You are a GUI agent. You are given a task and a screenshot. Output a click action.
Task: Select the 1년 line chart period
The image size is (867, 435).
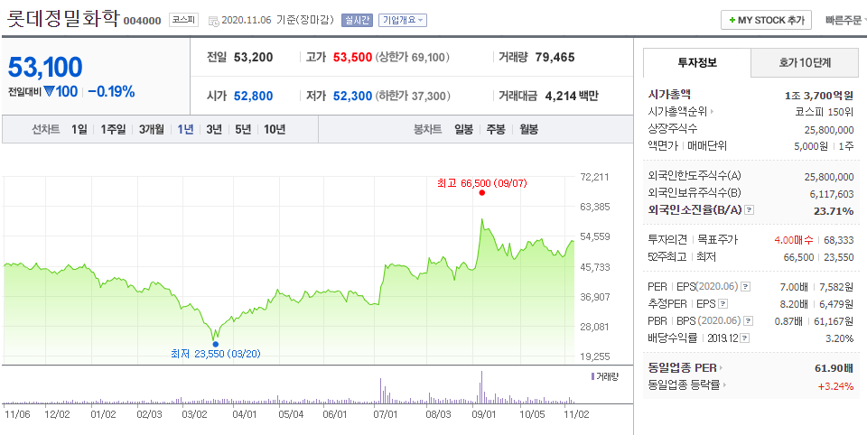[x=185, y=130]
